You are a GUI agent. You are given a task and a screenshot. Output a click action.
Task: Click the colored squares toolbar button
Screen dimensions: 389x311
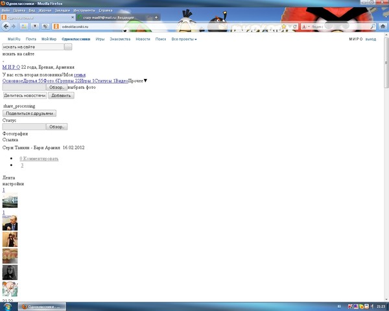pyautogui.click(x=24, y=27)
